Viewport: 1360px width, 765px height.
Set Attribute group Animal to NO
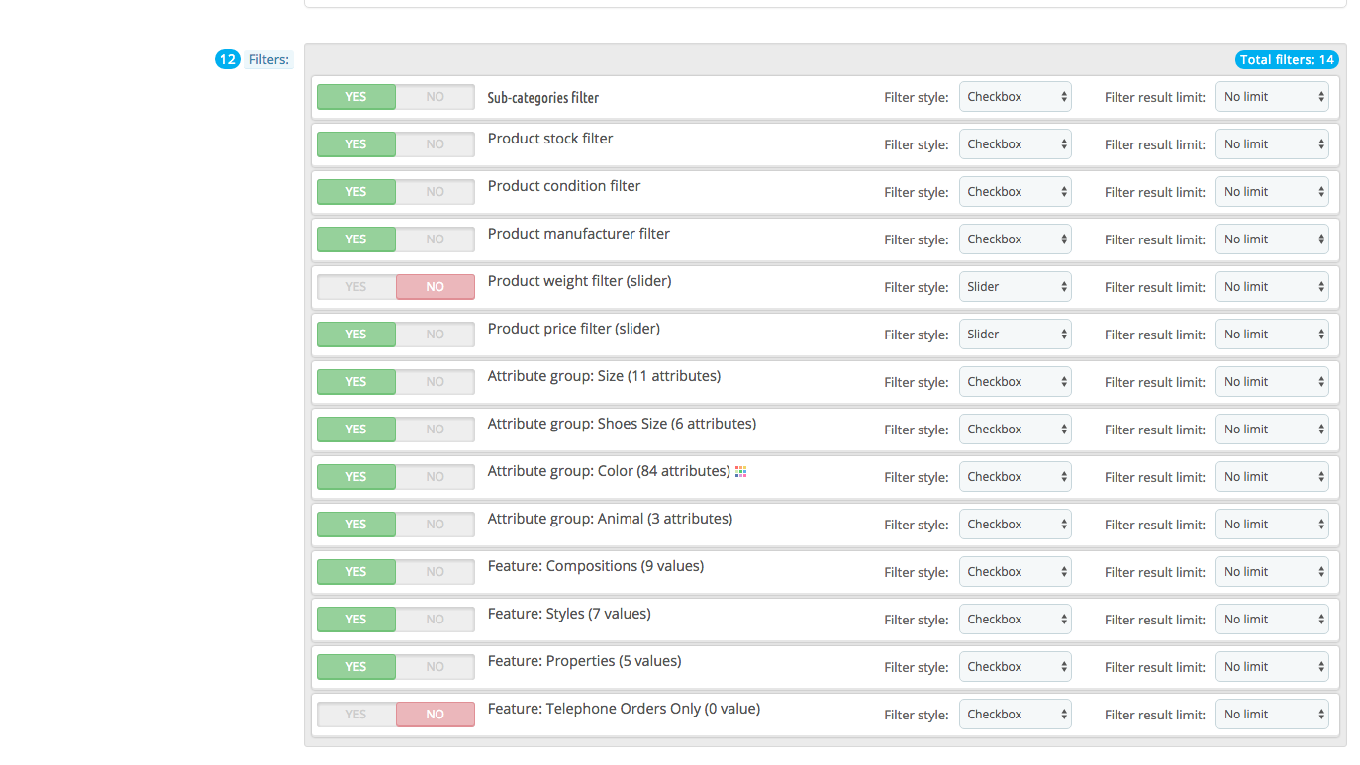point(436,525)
